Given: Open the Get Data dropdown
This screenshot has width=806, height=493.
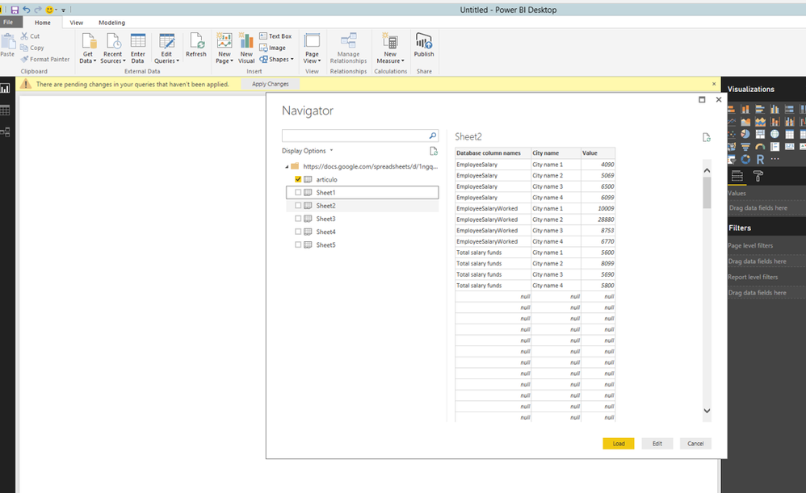Looking at the screenshot, I should pos(88,57).
